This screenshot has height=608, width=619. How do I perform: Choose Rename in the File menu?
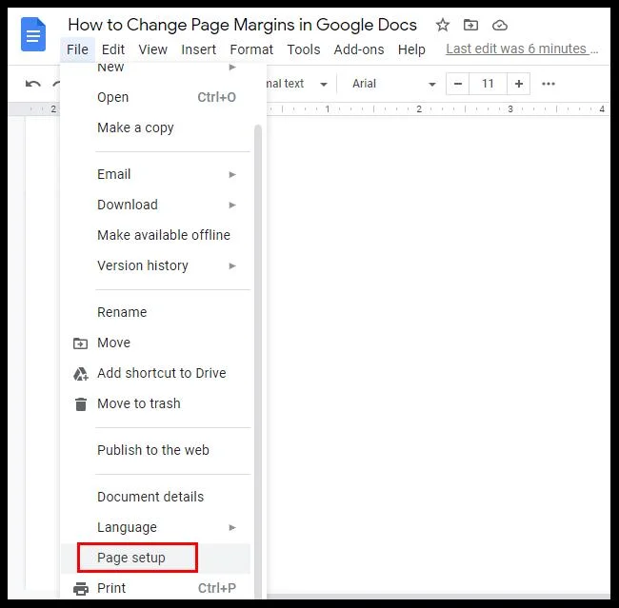click(x=157, y=312)
